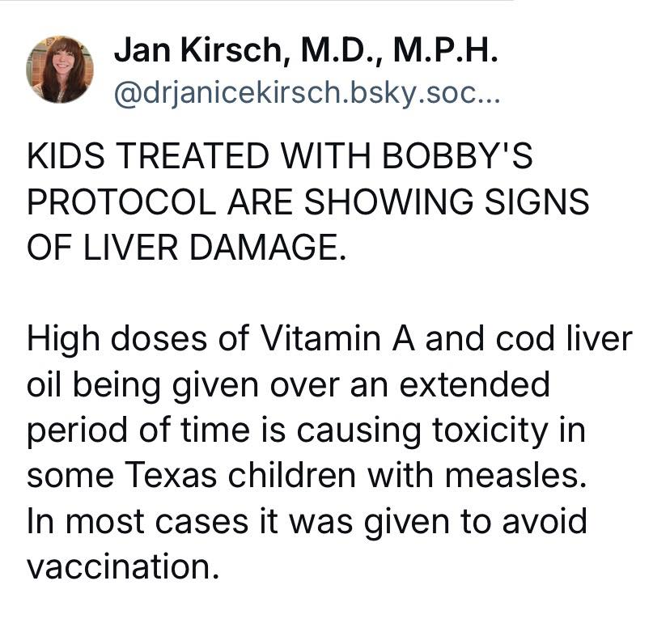Click the word 'BOBBY'S' in the headline
Screen dimensions: 670x619
pos(457,155)
